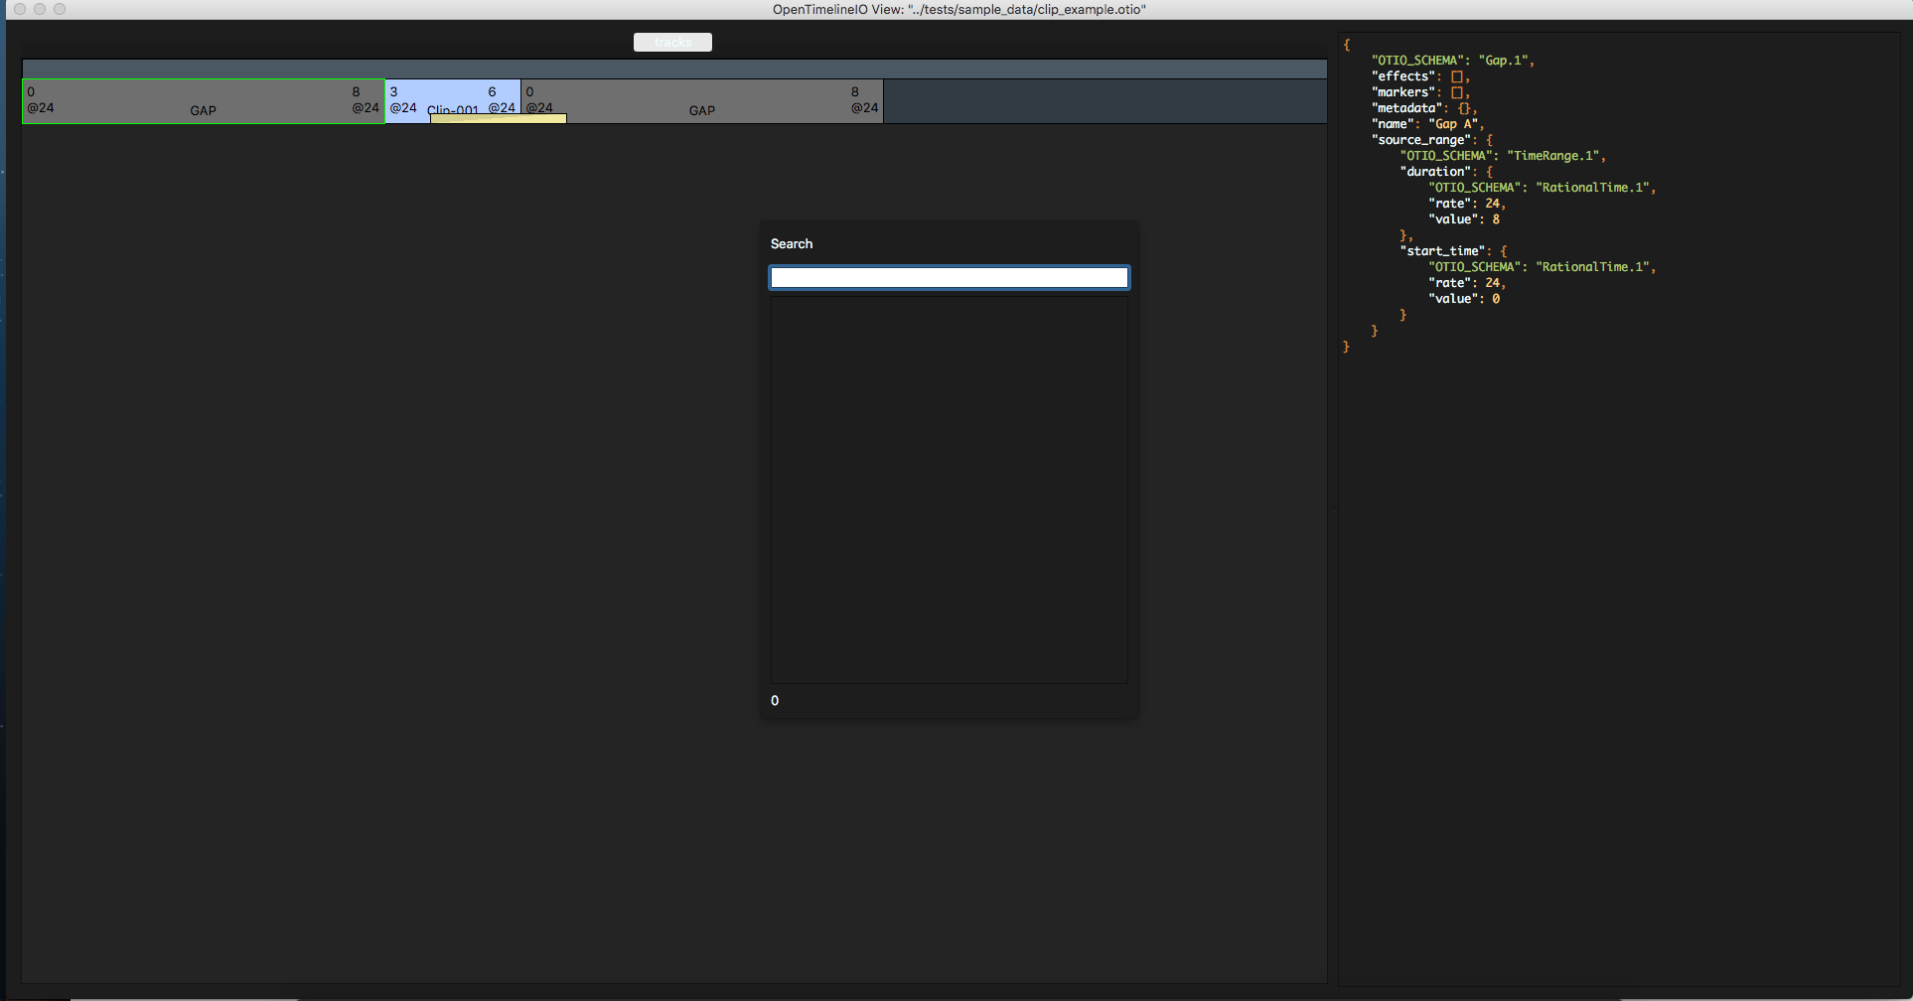Click the yellow marker below Clip-001
The image size is (1913, 1001).
[497, 118]
